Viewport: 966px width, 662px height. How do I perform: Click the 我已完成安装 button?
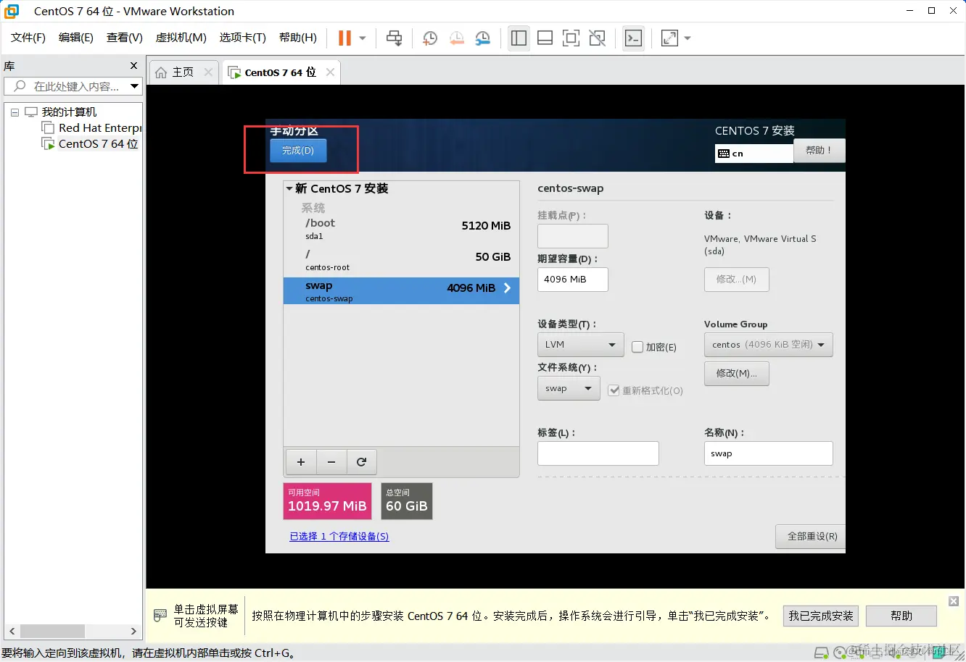pyautogui.click(x=821, y=616)
